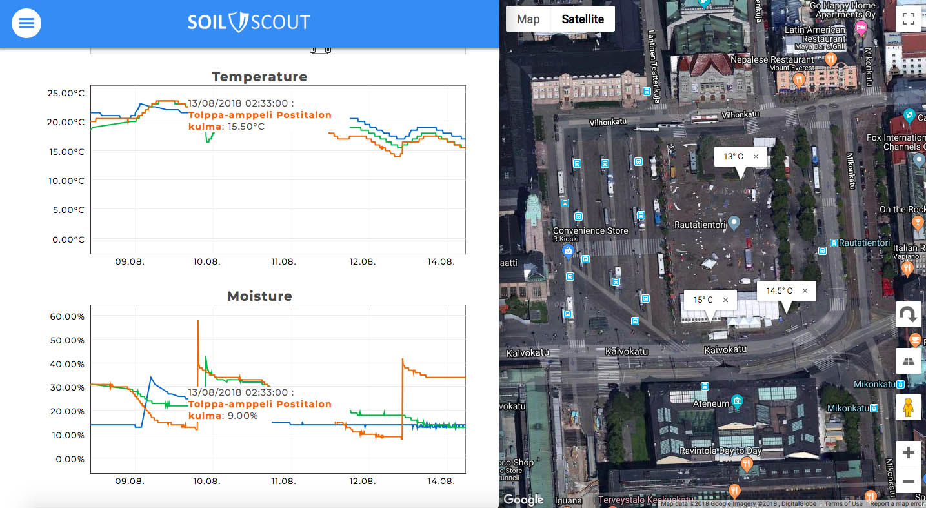This screenshot has height=508, width=926.
Task: Click the Google logo on map
Action: (523, 500)
